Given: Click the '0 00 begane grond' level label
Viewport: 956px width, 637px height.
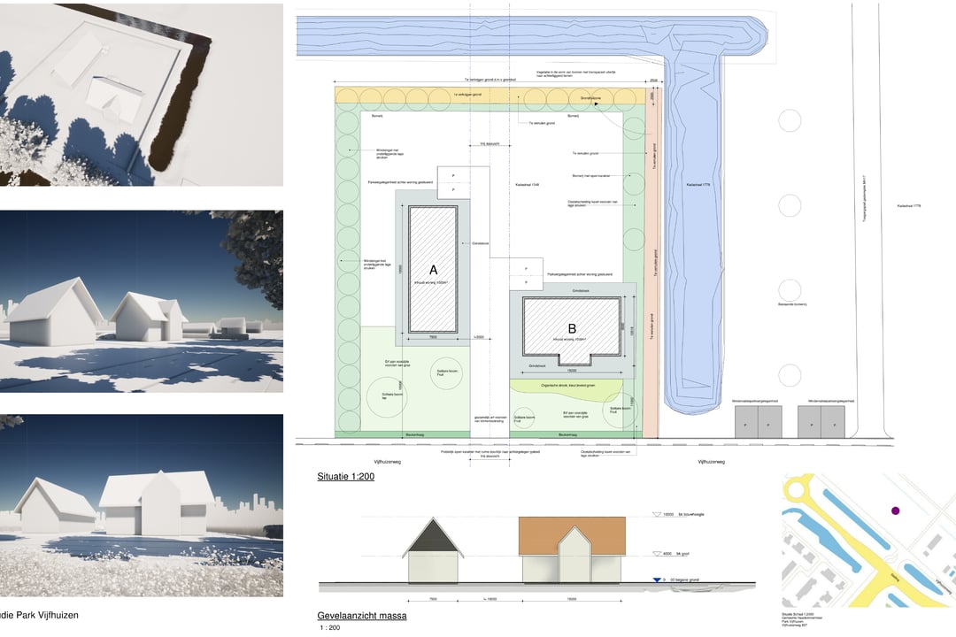Looking at the screenshot, I should pos(682,580).
